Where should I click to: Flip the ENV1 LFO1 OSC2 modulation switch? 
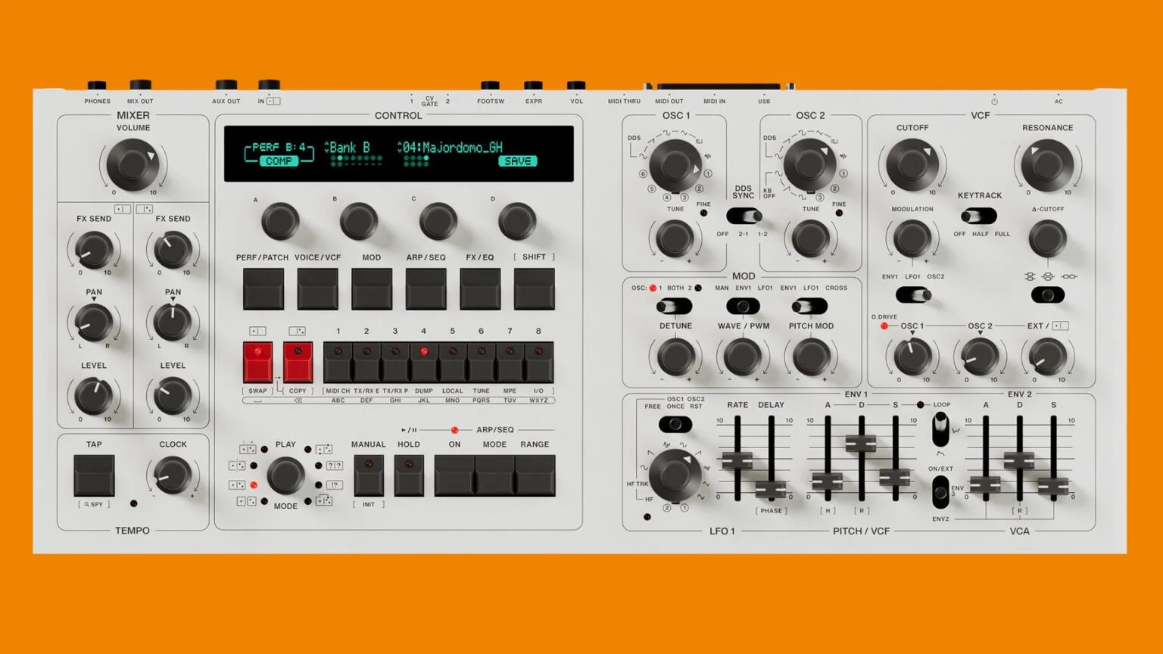coord(913,295)
